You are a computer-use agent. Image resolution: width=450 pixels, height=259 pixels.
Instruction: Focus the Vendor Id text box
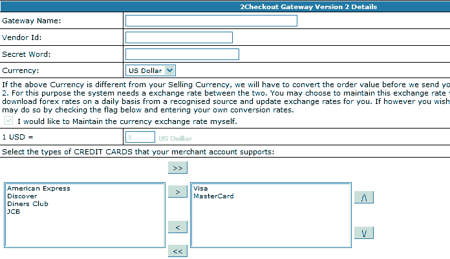tap(179, 37)
